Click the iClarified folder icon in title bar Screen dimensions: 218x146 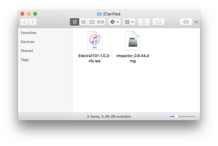pos(99,14)
